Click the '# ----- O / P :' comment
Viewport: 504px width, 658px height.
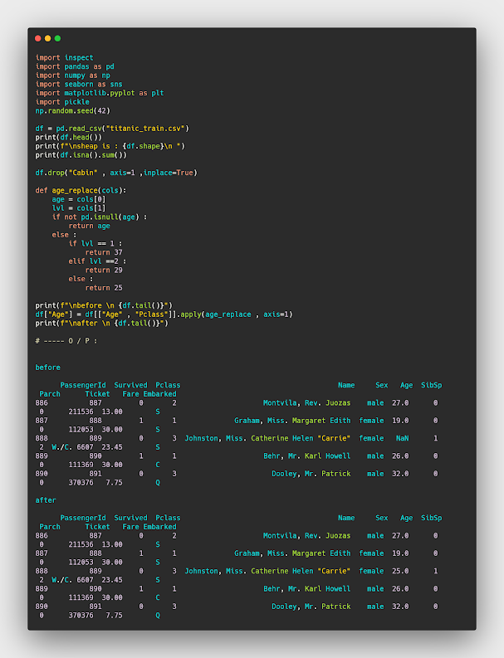click(66, 341)
